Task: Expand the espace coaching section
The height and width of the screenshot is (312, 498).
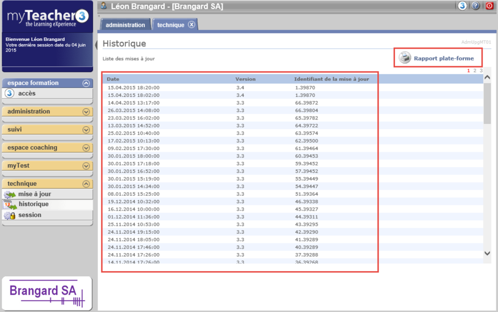Action: [86, 148]
